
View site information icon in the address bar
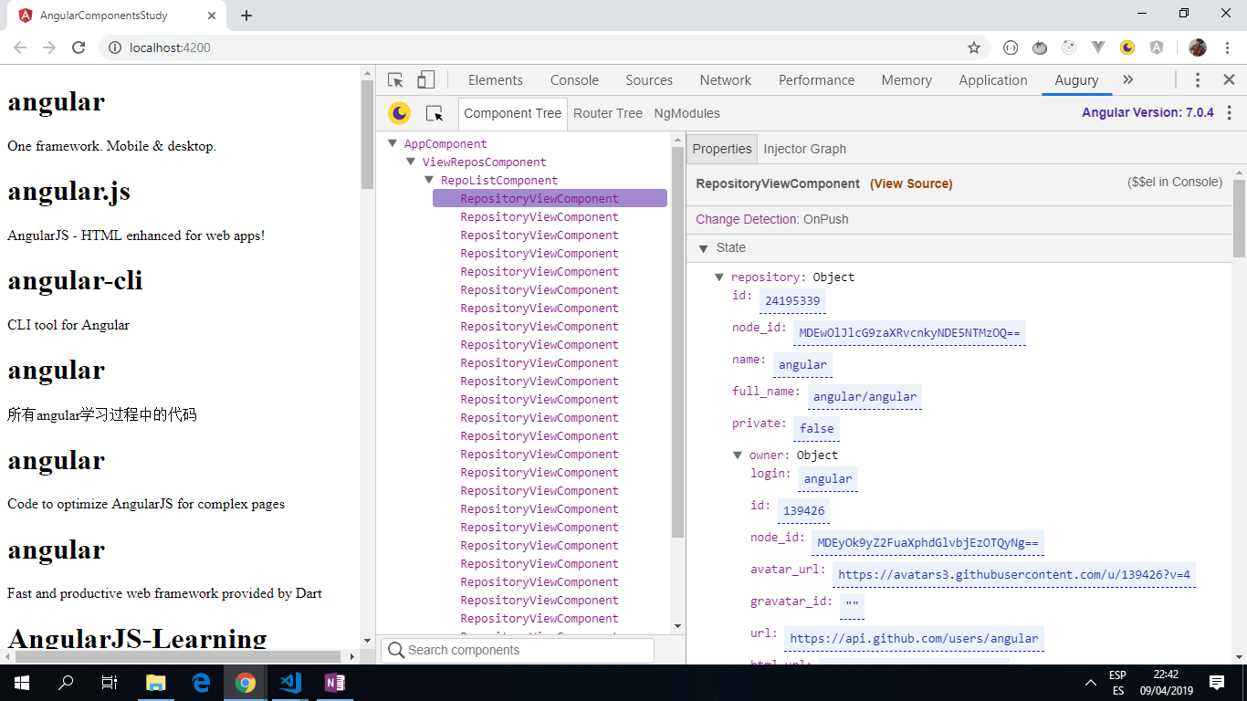point(115,47)
